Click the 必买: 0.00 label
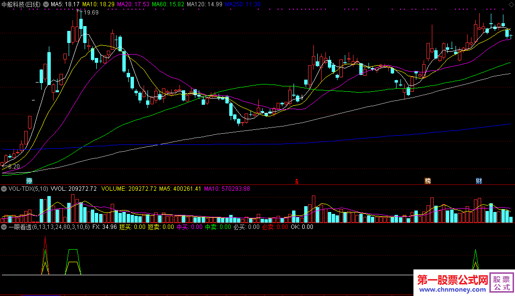 [x=247, y=227]
